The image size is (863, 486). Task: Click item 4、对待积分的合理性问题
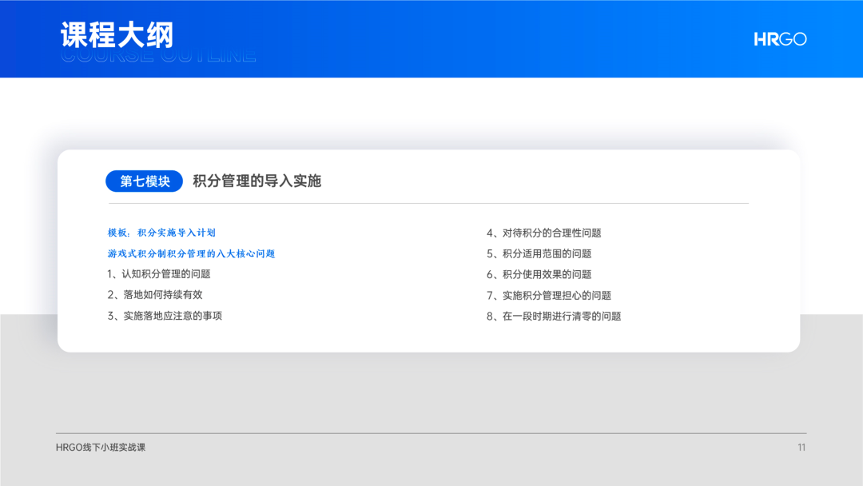tap(543, 233)
